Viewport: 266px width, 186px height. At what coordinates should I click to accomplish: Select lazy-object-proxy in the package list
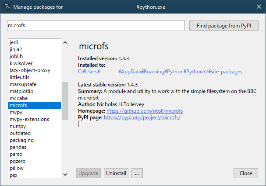tap(35, 70)
